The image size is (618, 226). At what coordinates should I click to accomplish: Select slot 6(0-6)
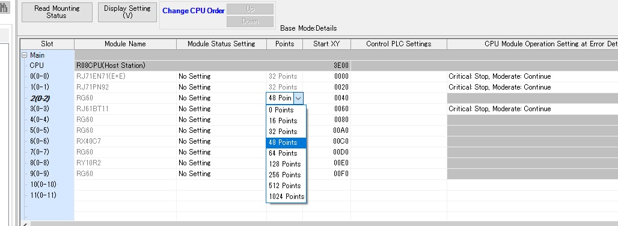(40, 141)
